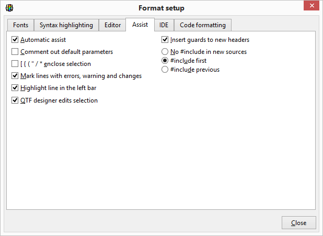This screenshot has width=323, height=236.
Task: Choose the #include first radio option
Action: pos(165,61)
